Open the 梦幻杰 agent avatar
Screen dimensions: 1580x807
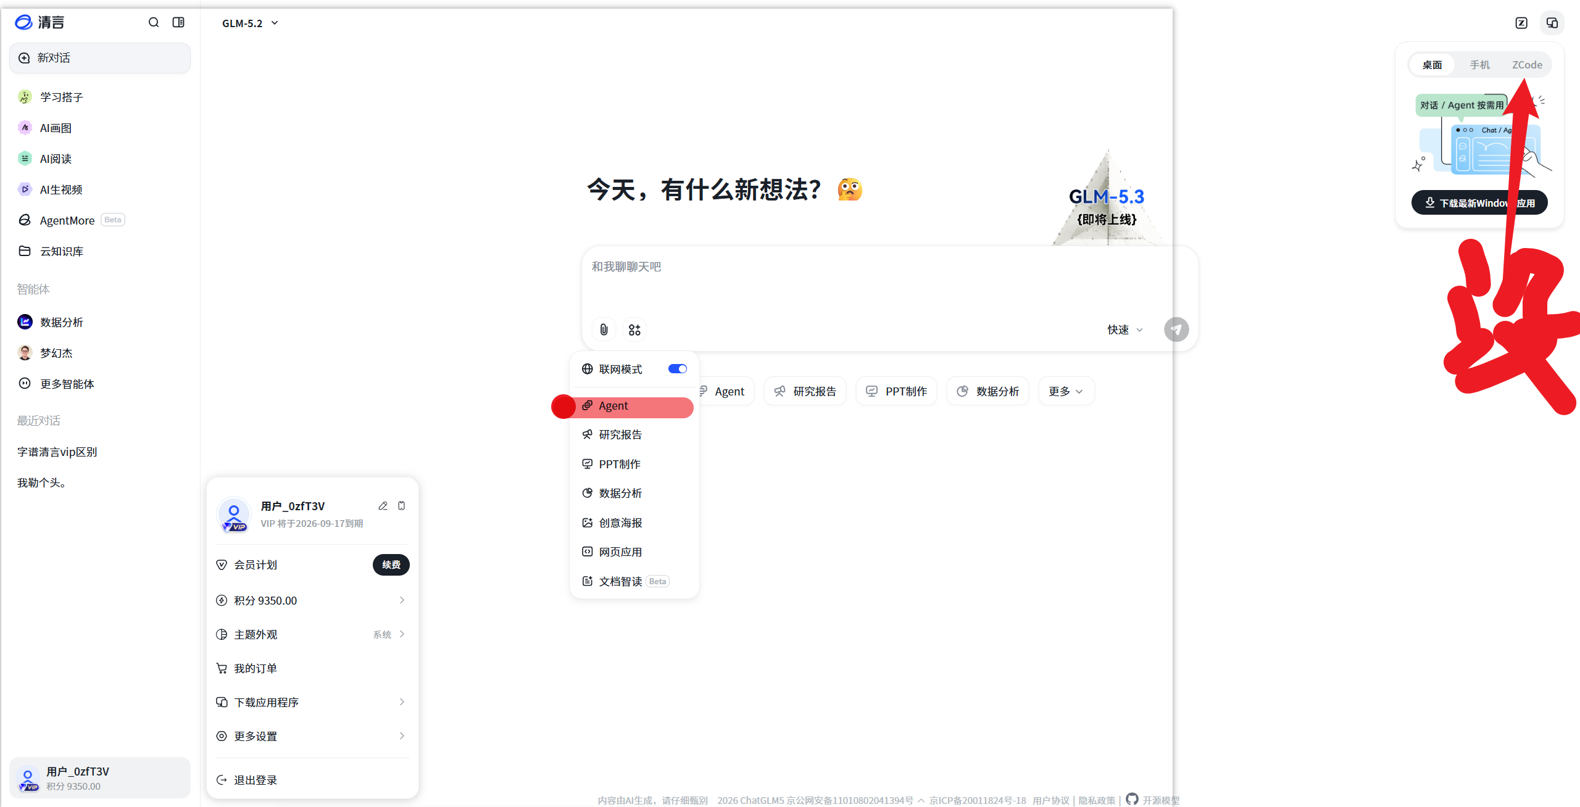(x=25, y=353)
